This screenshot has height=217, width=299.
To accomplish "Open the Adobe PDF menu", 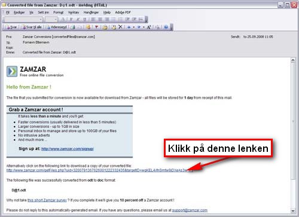I will 123,13.
